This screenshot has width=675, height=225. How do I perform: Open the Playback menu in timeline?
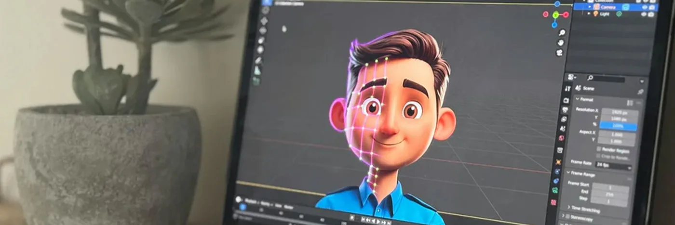[x=251, y=201]
